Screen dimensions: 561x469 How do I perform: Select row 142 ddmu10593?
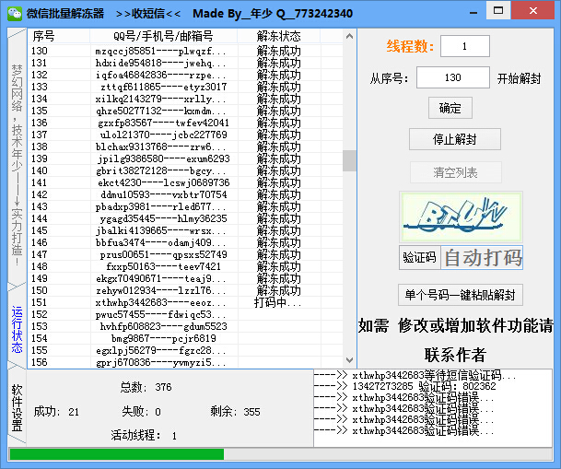click(185, 194)
